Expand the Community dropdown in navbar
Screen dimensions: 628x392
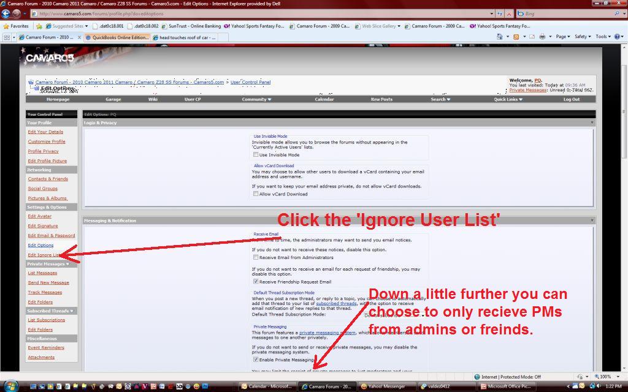256,99
